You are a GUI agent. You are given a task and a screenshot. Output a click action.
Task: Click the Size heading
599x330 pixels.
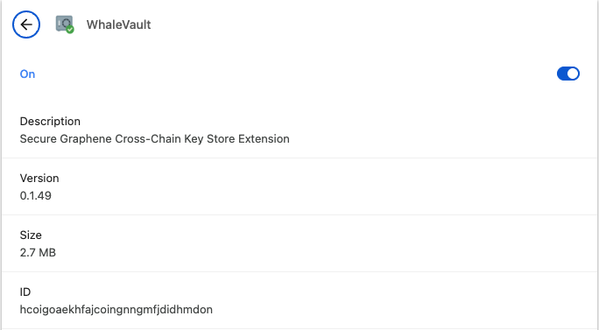click(31, 235)
